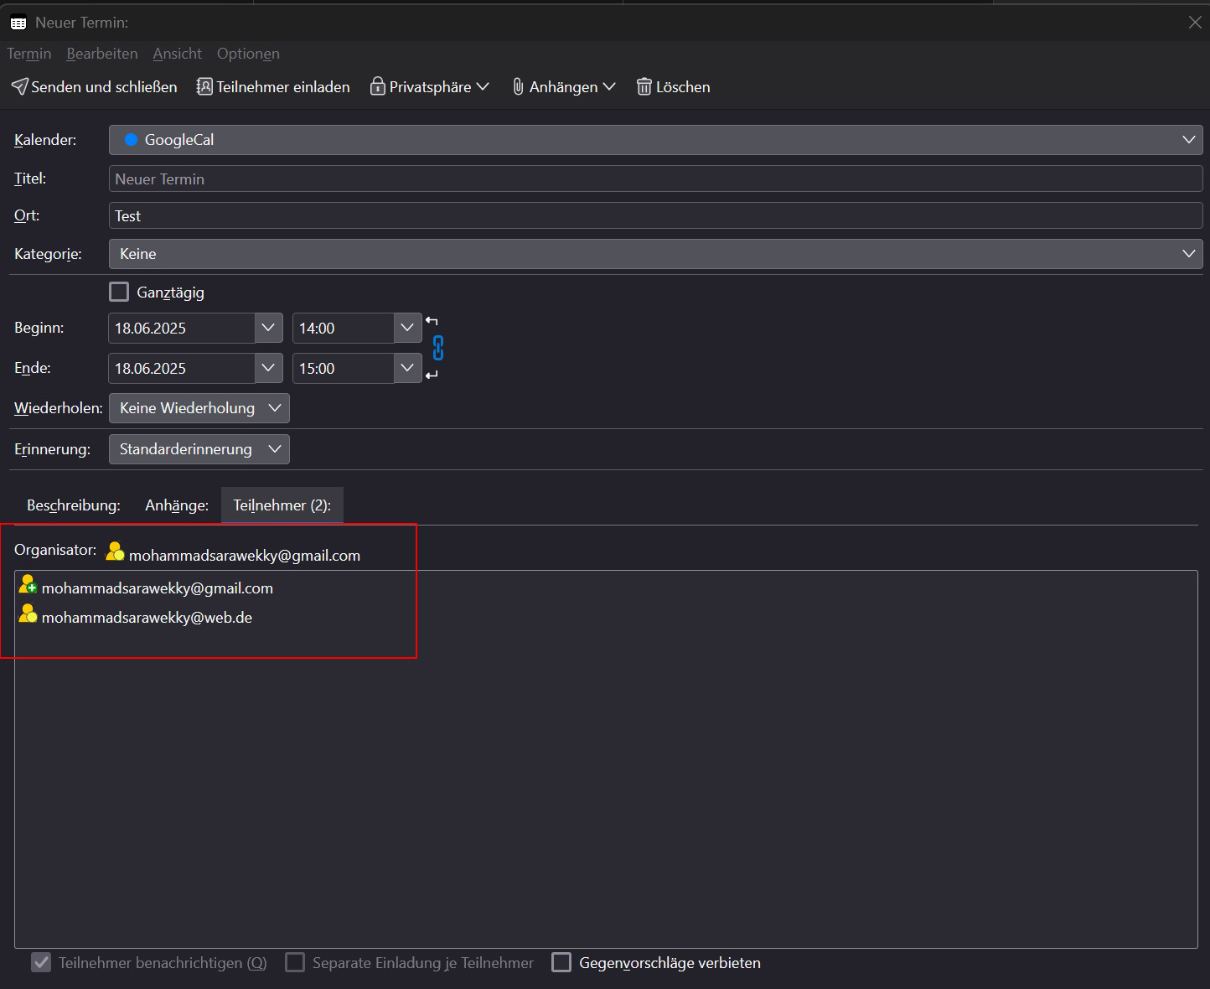Click the Senden und schließen paper plane icon

[19, 86]
